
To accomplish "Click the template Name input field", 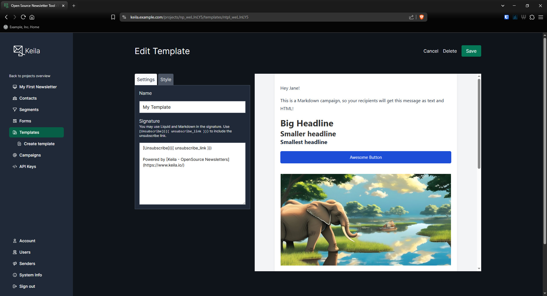I will (x=192, y=107).
